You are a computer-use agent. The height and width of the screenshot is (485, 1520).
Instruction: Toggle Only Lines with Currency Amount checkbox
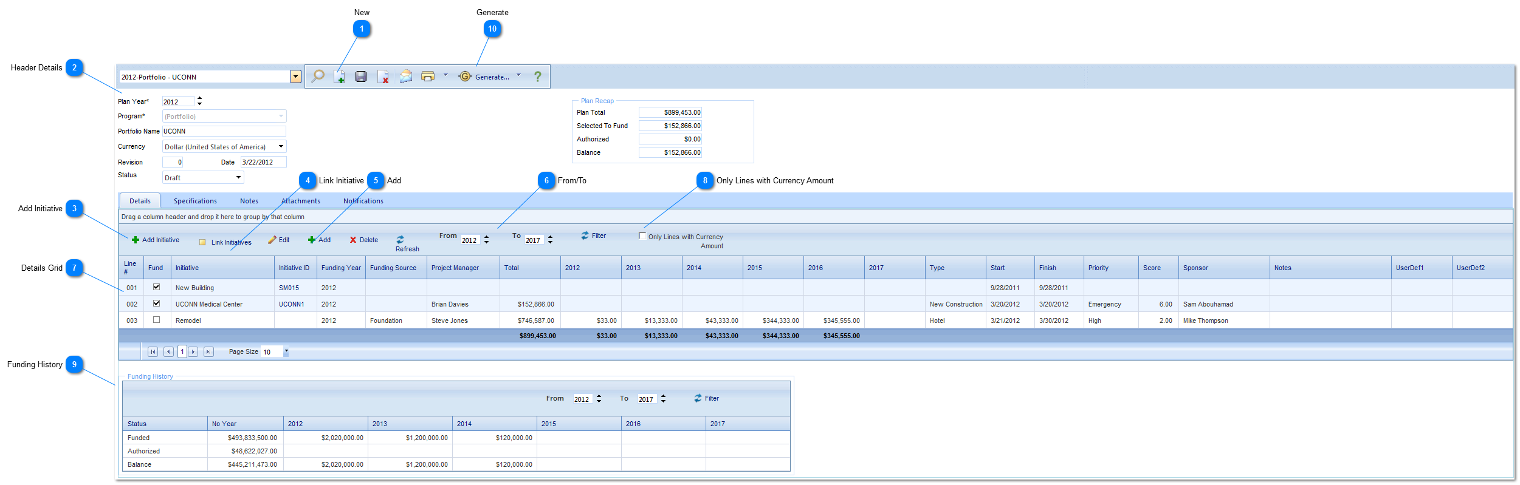coord(642,236)
